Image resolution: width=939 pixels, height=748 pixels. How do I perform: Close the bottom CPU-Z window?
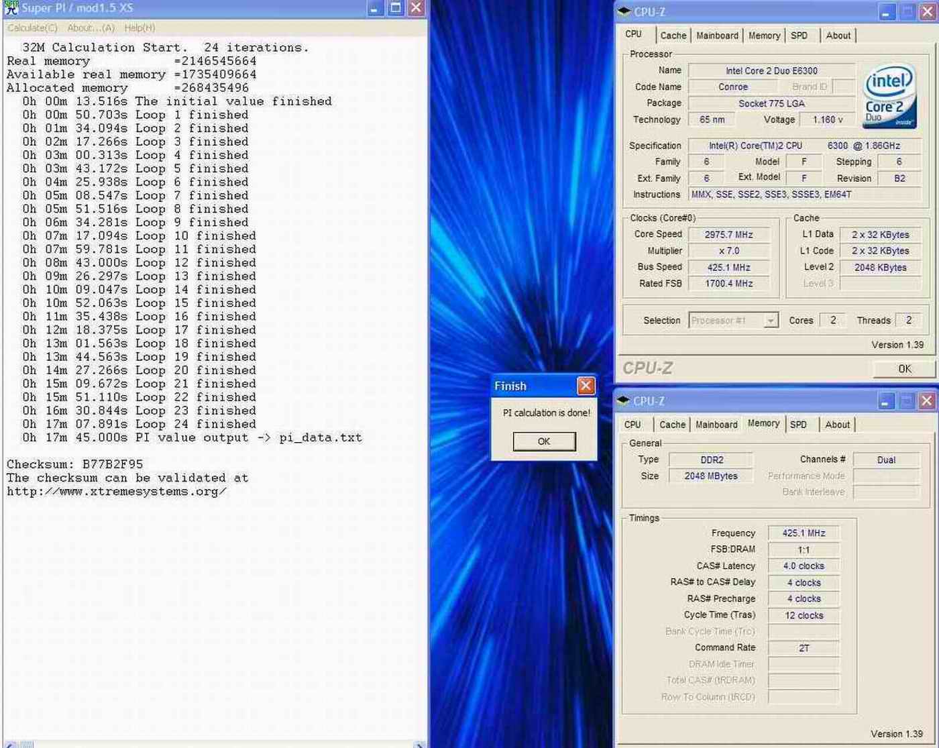point(927,401)
